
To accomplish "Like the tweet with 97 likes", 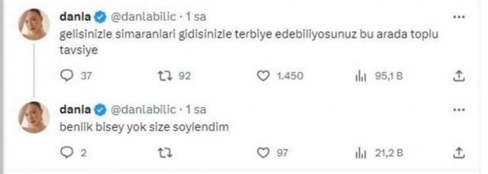I will 263,153.
